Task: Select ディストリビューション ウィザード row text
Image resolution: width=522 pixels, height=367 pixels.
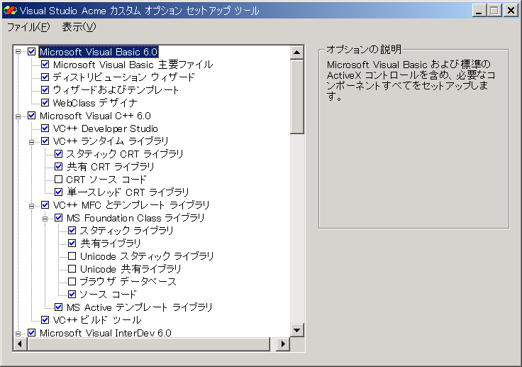Action: pos(123,77)
